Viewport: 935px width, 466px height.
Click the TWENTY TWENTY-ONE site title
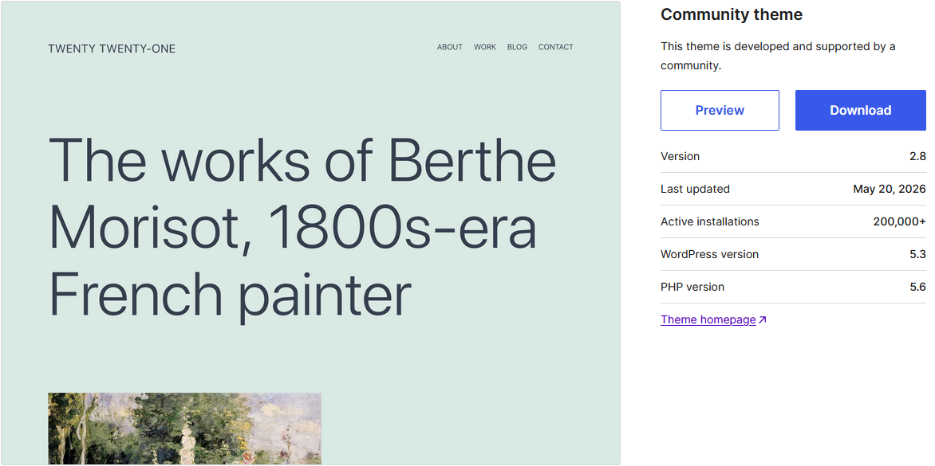point(112,49)
